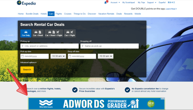Screen dimensions: 193x110
Task: Open the Discover menu item
Action: (x=92, y=14)
